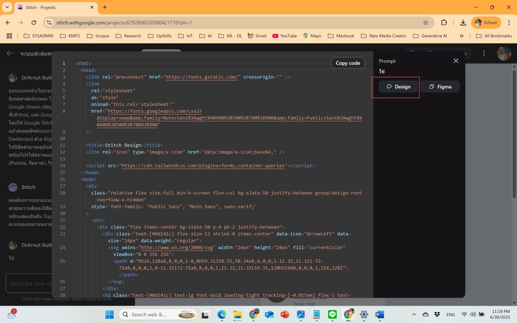Select the Design option button
This screenshot has height=323, width=517.
[x=398, y=87]
